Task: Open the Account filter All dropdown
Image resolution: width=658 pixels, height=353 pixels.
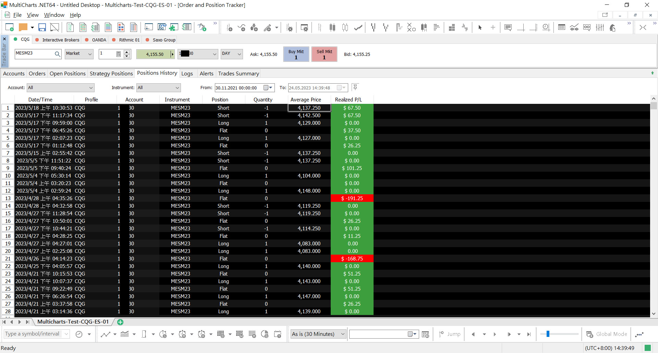Action: coord(61,87)
